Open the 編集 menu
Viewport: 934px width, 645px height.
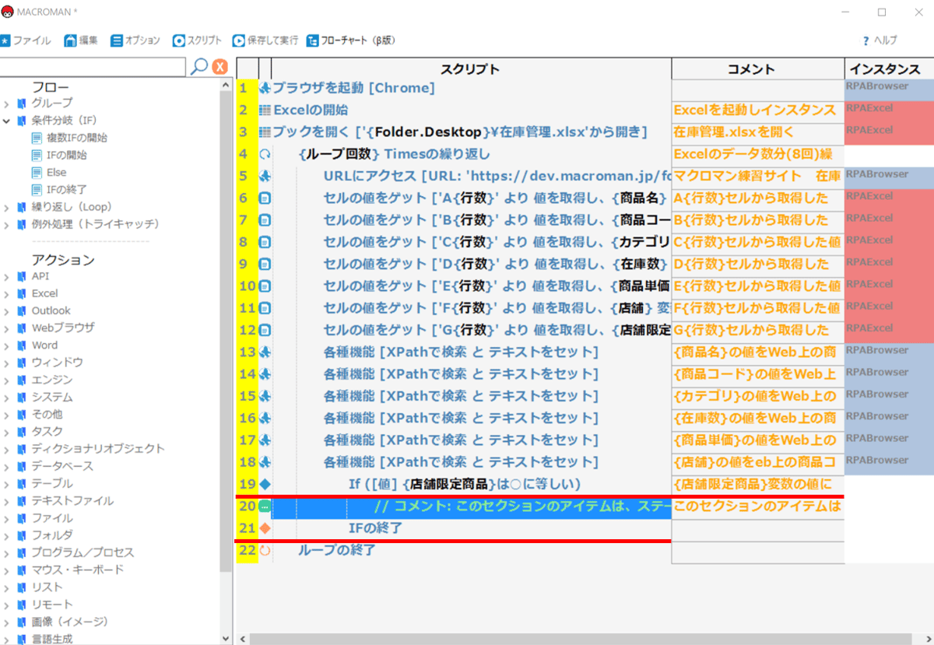pos(81,40)
